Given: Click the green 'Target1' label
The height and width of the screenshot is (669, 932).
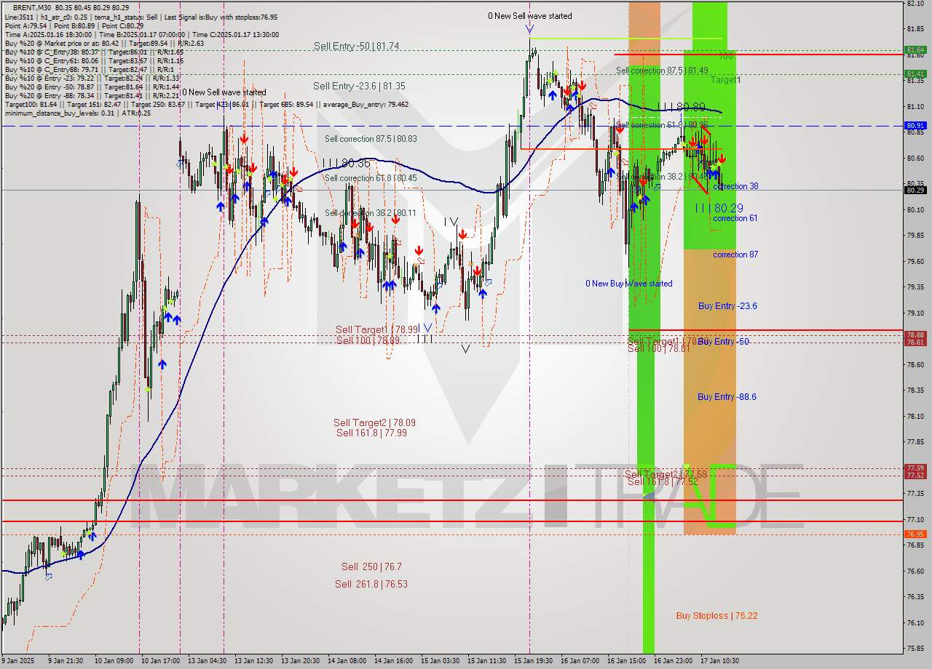Looking at the screenshot, I should coord(726,80).
